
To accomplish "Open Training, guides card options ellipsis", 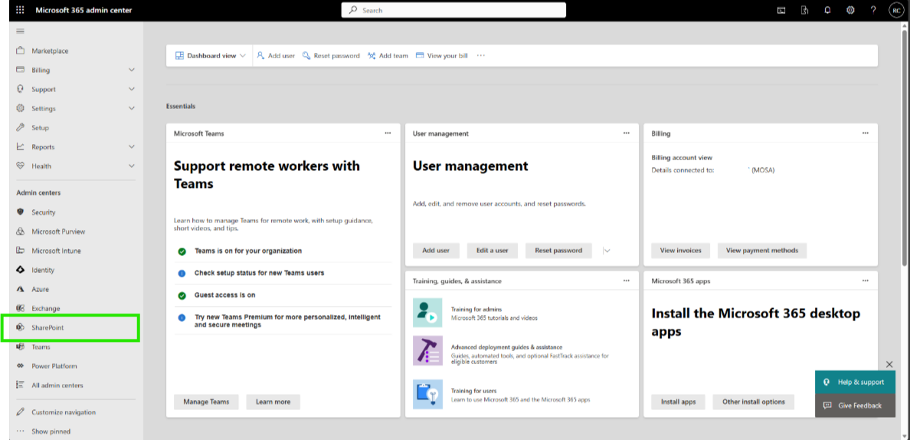I will click(627, 281).
